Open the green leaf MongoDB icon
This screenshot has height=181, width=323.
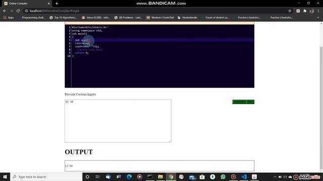click(x=212, y=176)
